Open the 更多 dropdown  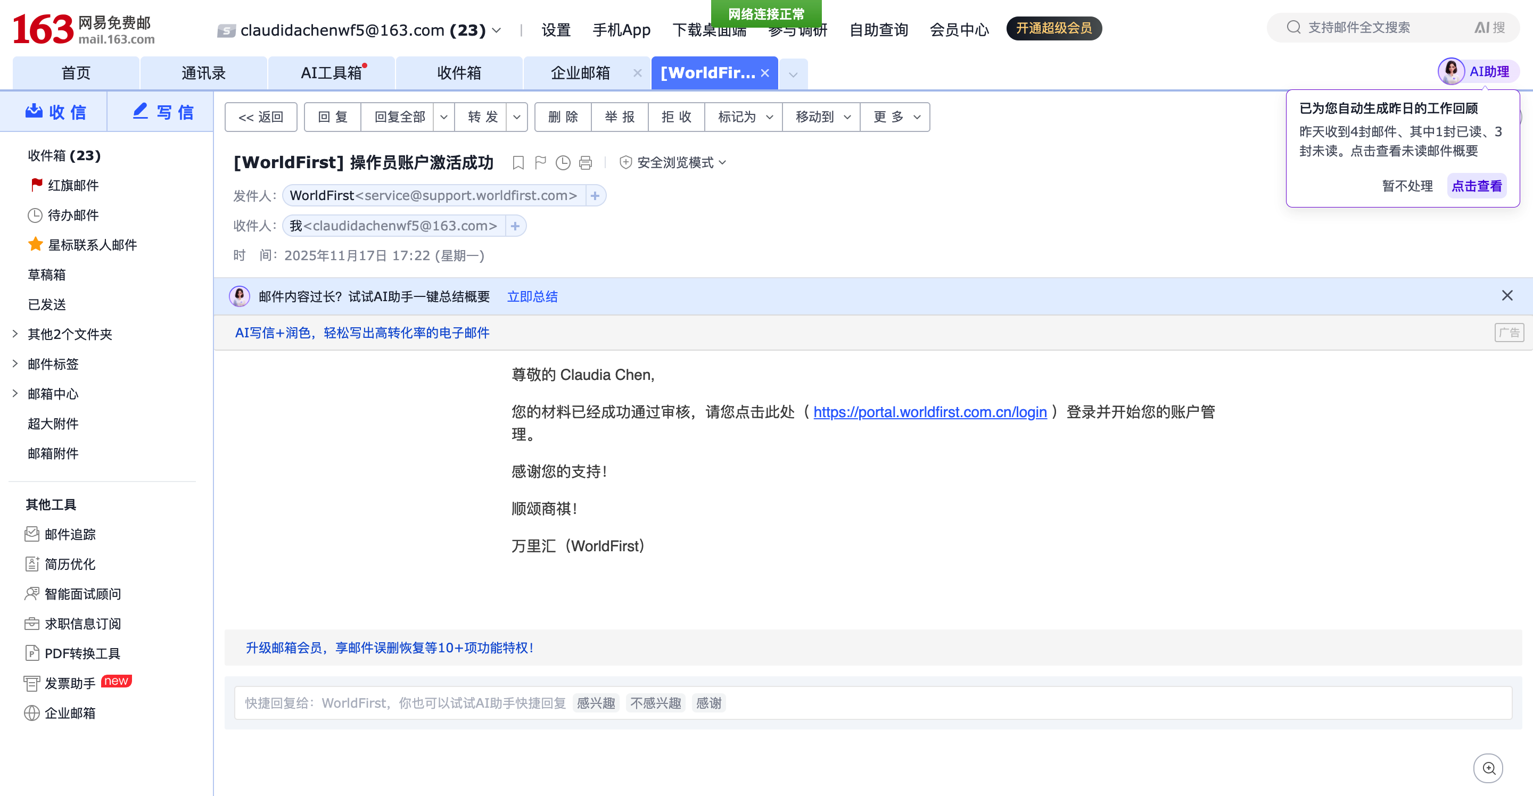click(x=896, y=117)
